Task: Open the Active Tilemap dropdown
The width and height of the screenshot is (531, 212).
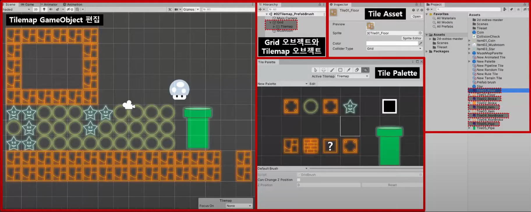Action: (353, 76)
